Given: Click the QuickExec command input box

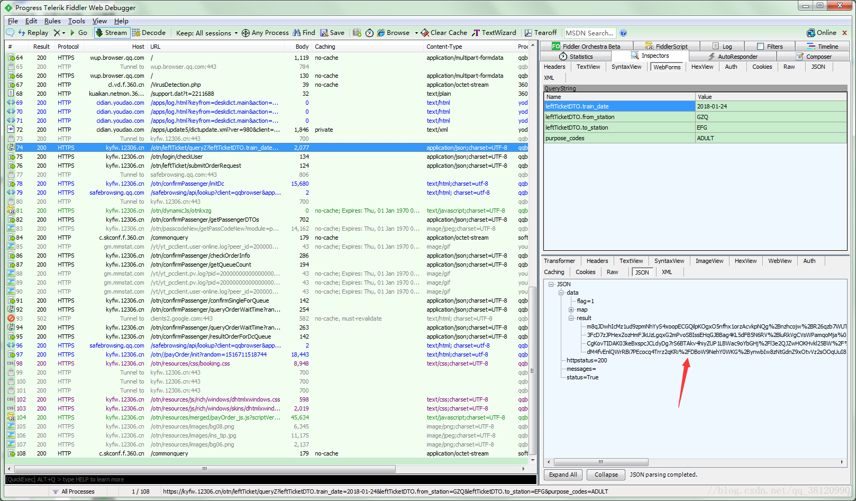Looking at the screenshot, I should click(271, 479).
